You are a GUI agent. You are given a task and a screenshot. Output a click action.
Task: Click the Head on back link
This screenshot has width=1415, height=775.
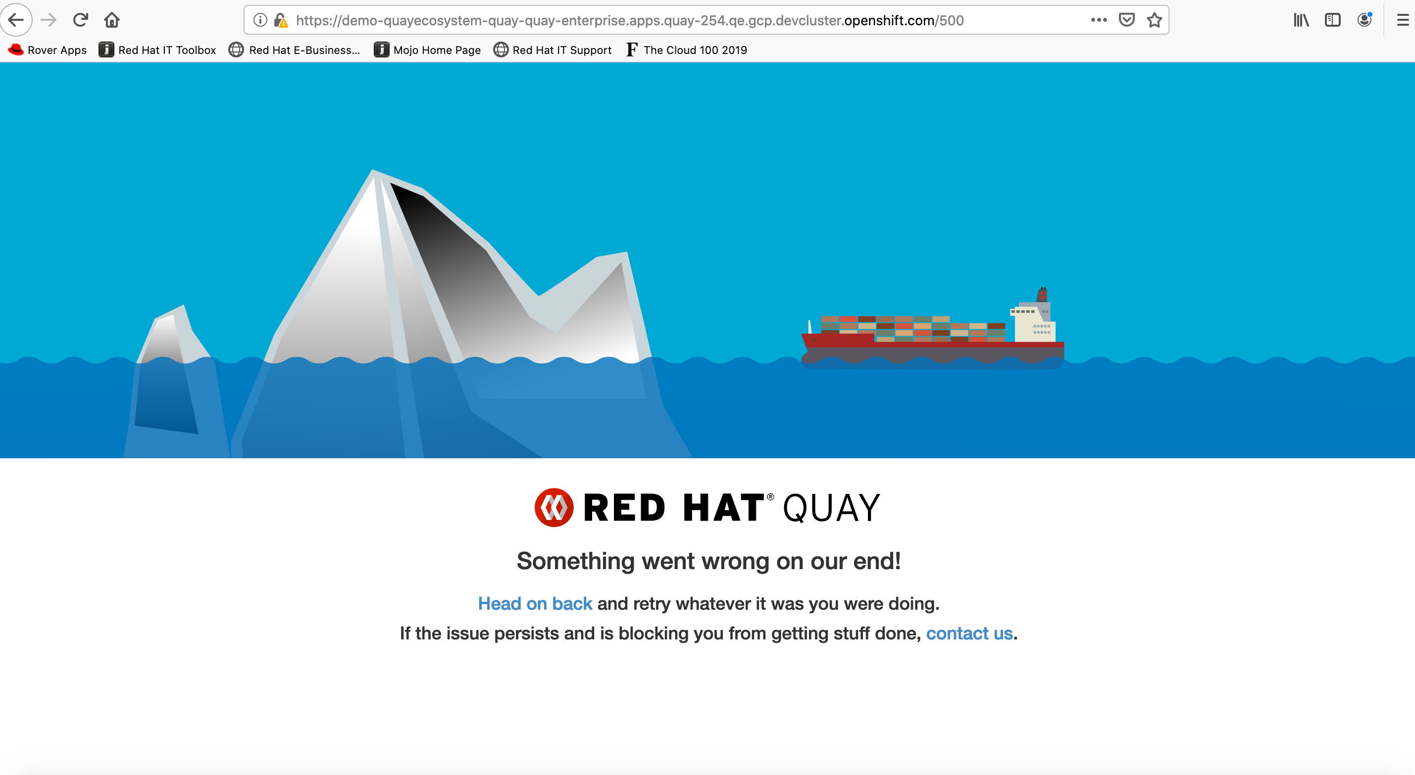click(535, 604)
